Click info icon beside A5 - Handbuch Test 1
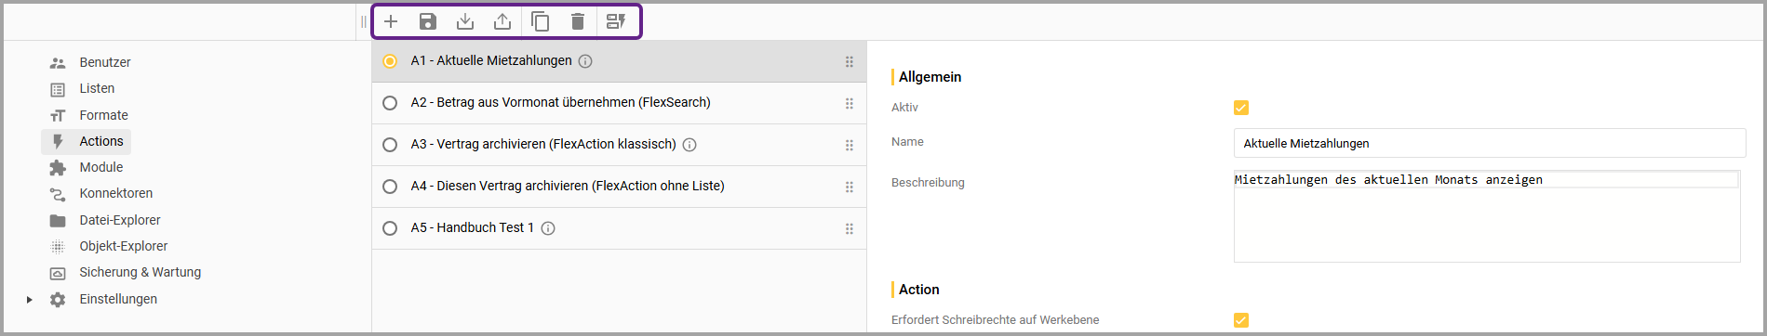Viewport: 1767px width, 336px height. 548,228
